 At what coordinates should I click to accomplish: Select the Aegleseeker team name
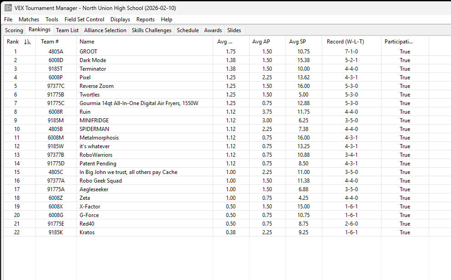tap(94, 189)
